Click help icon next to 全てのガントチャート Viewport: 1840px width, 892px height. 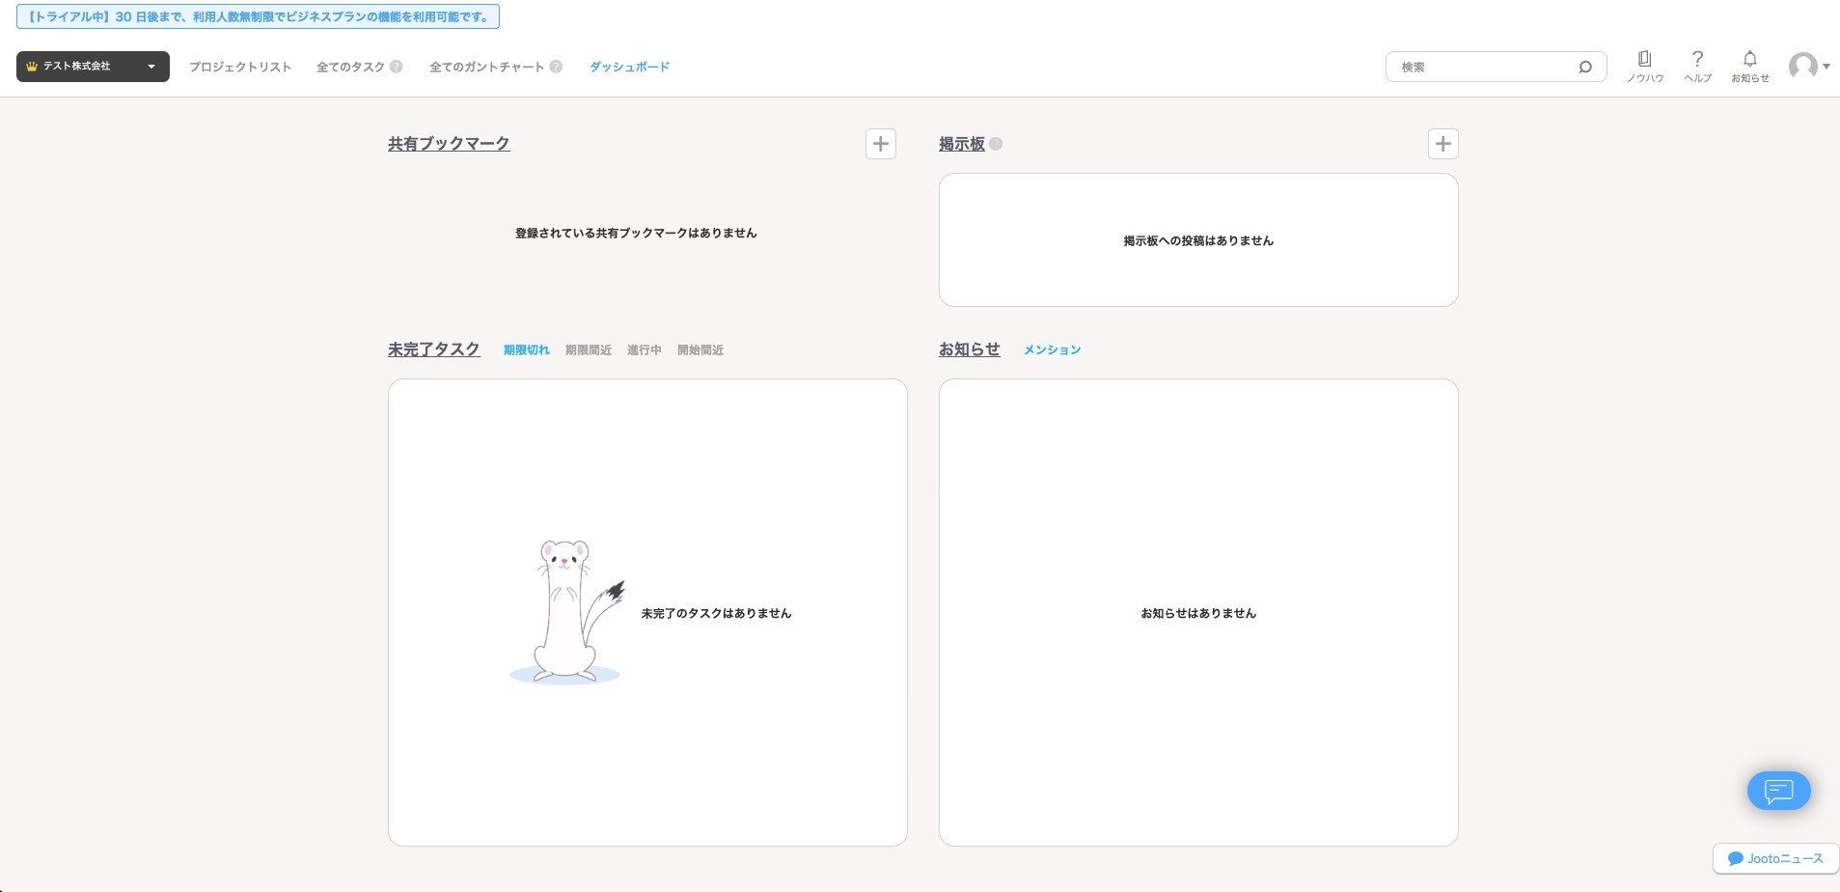[556, 67]
